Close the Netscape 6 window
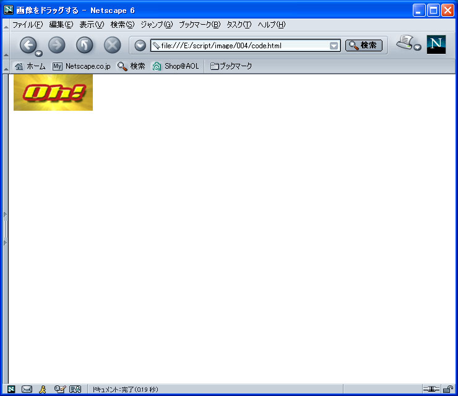The height and width of the screenshot is (396, 458). [447, 11]
